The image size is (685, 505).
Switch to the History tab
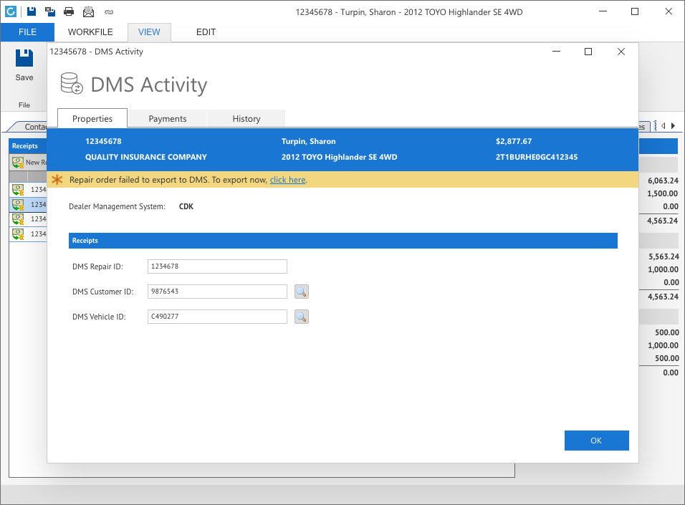(246, 118)
